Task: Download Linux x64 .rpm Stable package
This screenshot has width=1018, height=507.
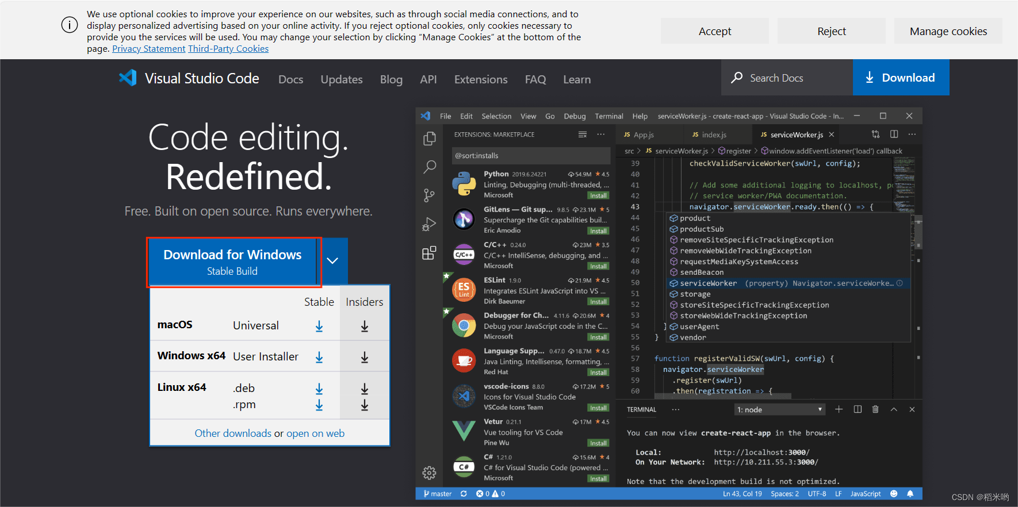Action: (x=319, y=405)
